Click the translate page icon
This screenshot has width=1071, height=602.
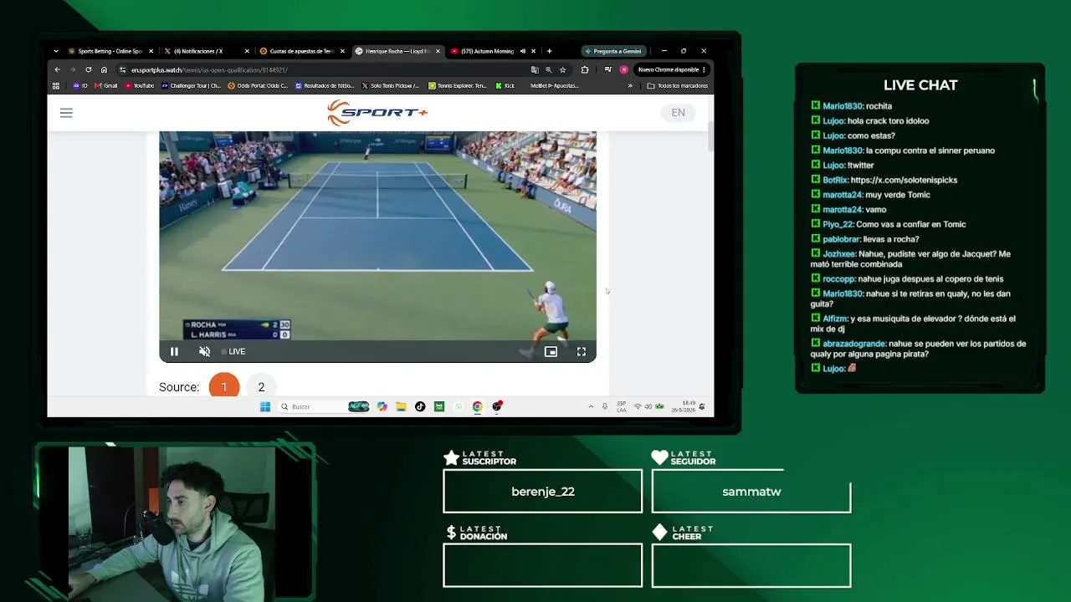[x=535, y=70]
